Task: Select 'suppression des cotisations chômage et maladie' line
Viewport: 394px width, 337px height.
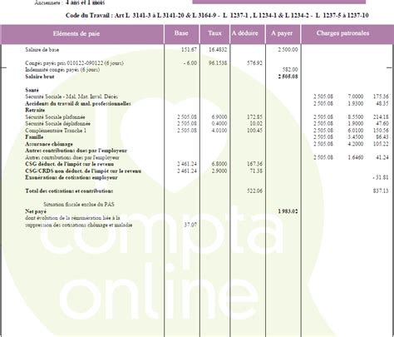Action: pos(79,225)
